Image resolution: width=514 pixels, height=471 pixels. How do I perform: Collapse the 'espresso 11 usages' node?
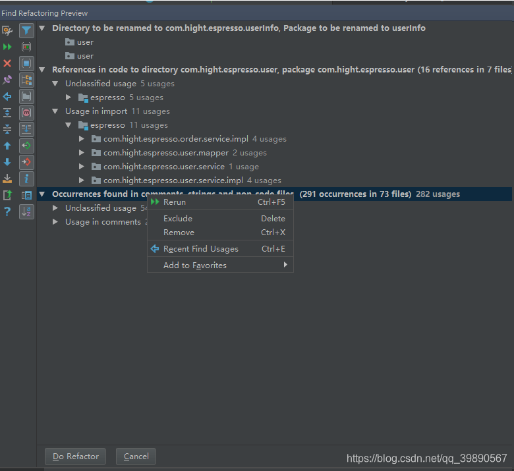[68, 125]
